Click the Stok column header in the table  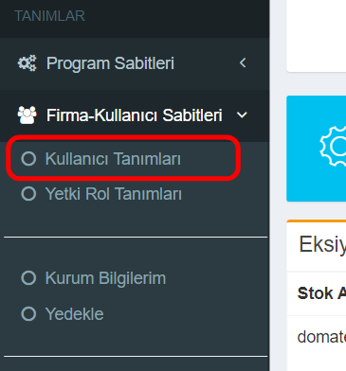(321, 293)
